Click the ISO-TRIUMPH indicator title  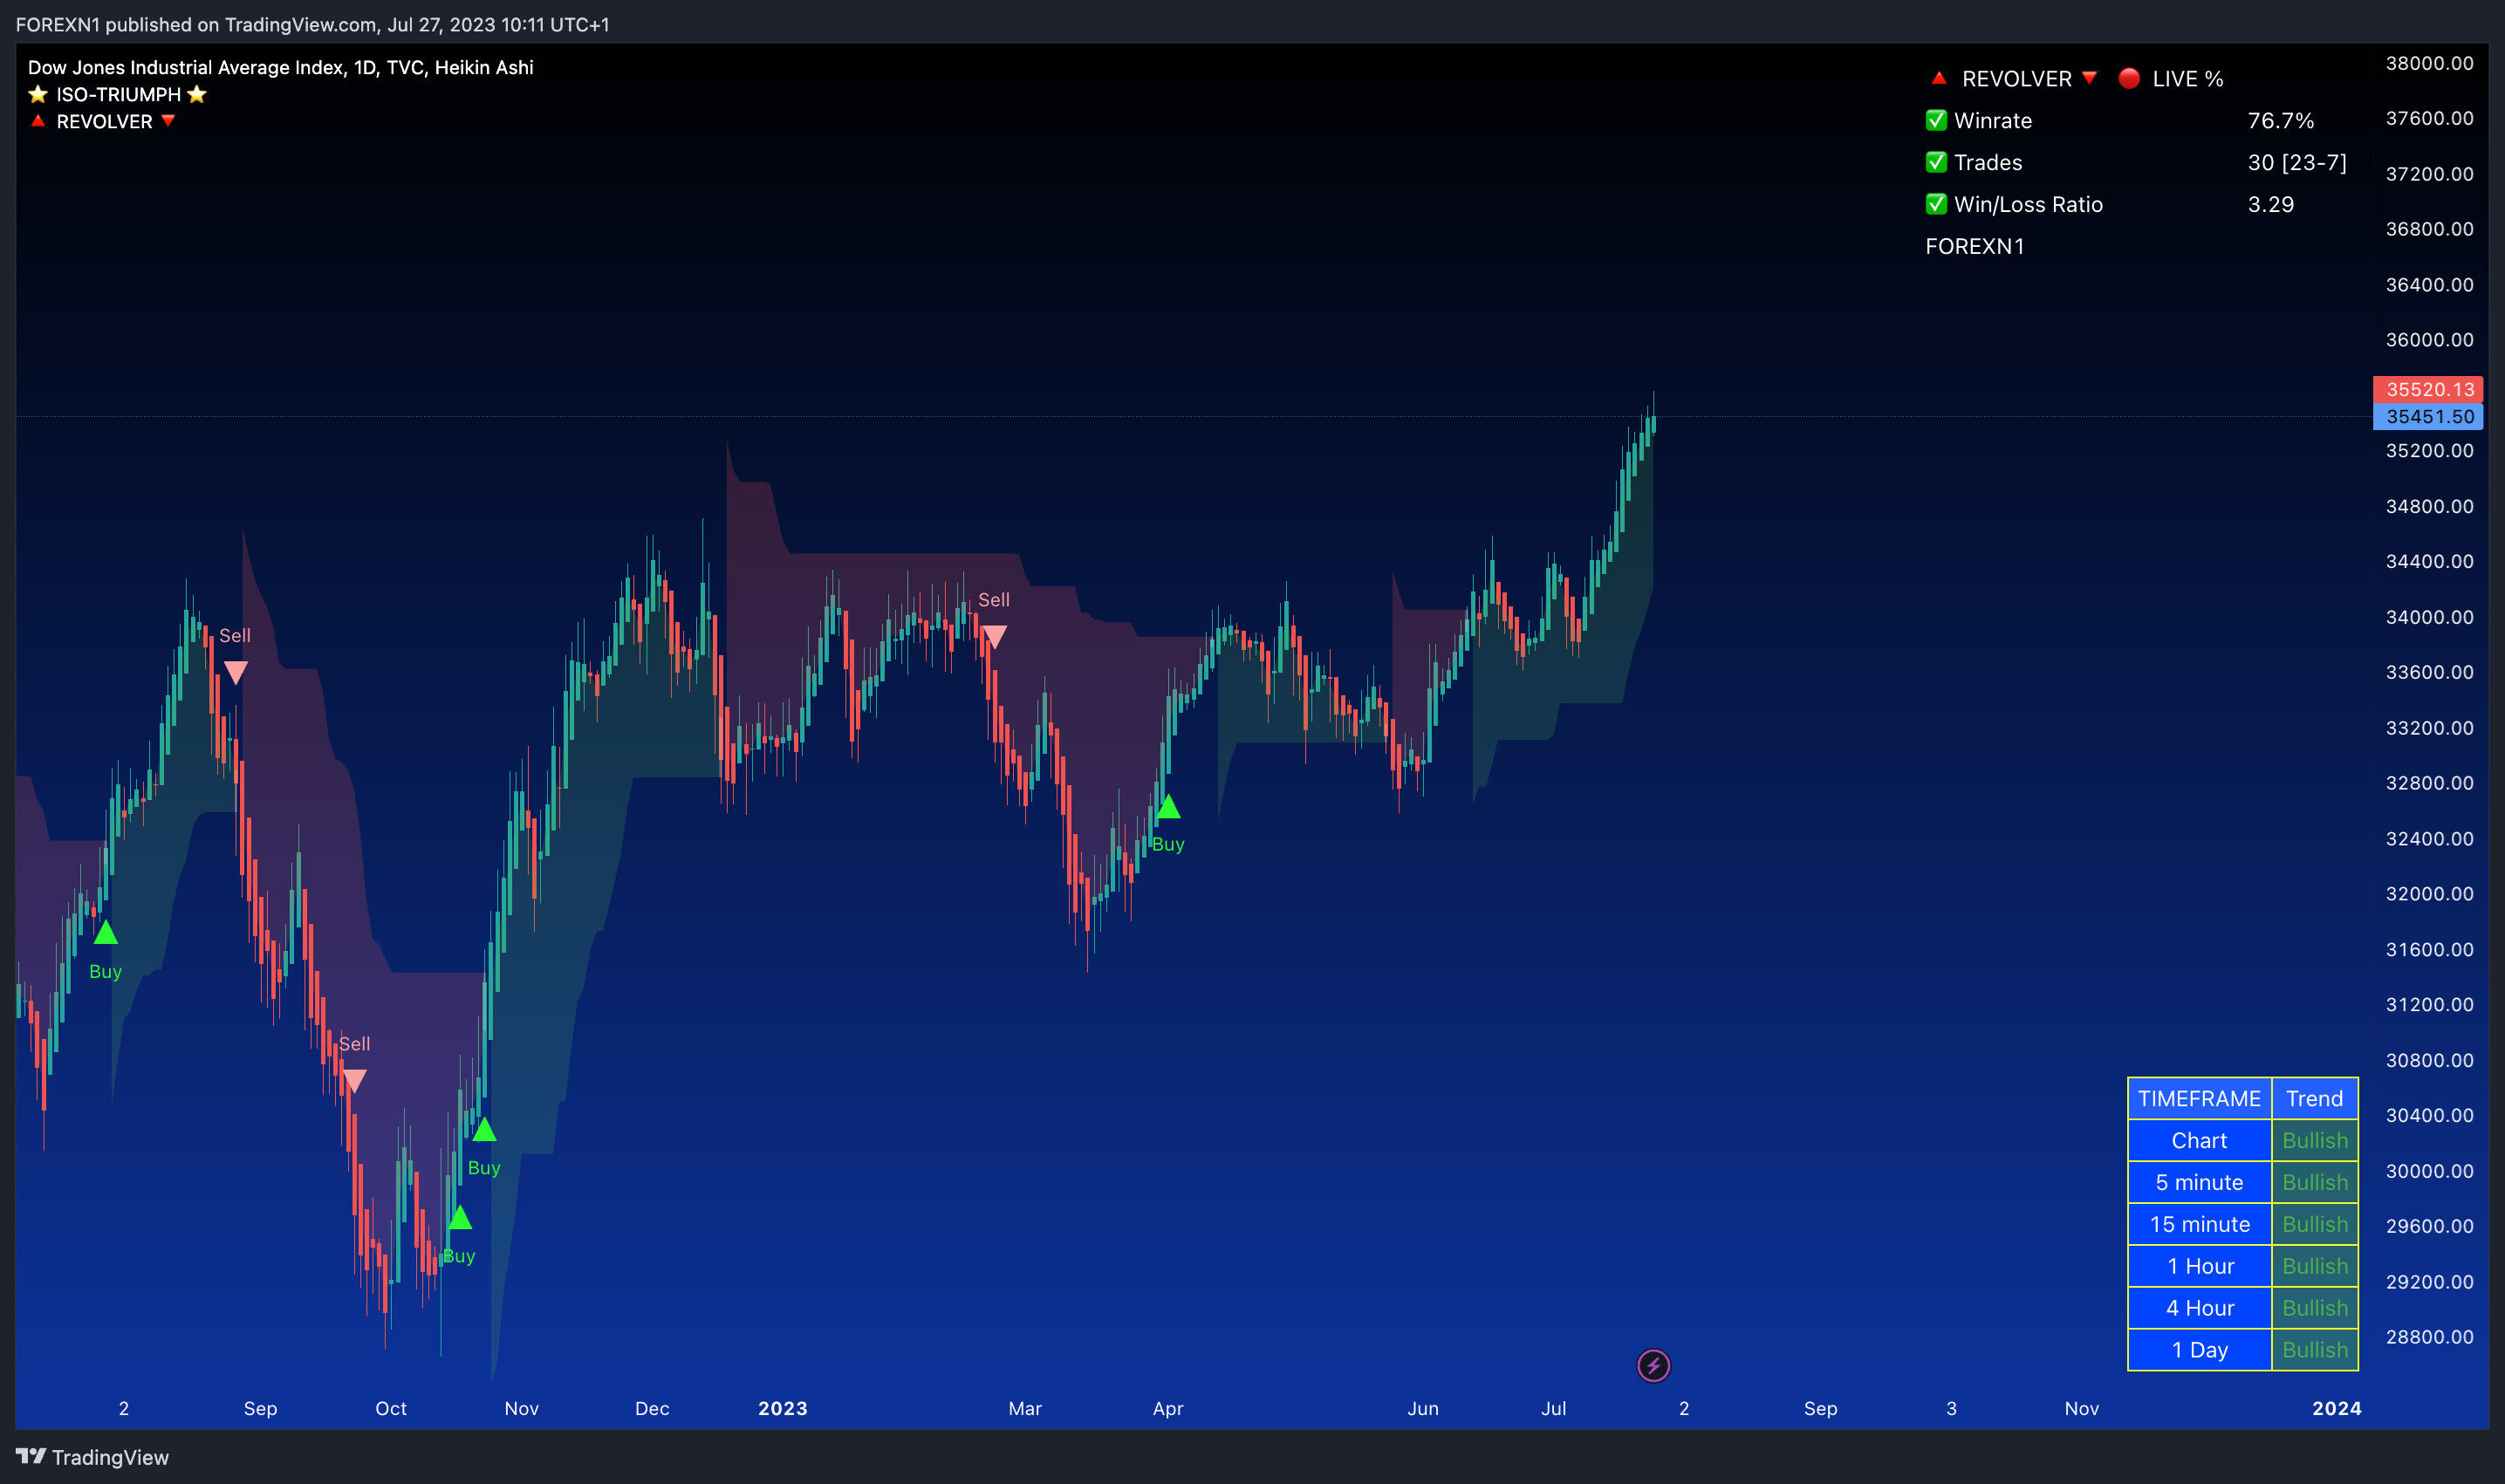(118, 95)
